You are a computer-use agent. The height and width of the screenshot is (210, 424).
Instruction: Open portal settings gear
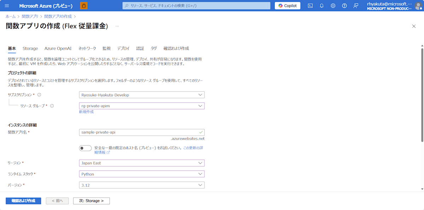tap(333, 6)
